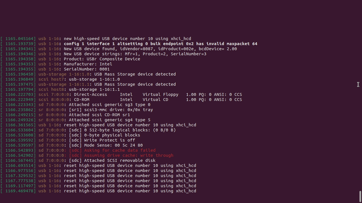Click the timestamp 1165.045164 on the first line
The width and height of the screenshot is (362, 203).
(20, 39)
